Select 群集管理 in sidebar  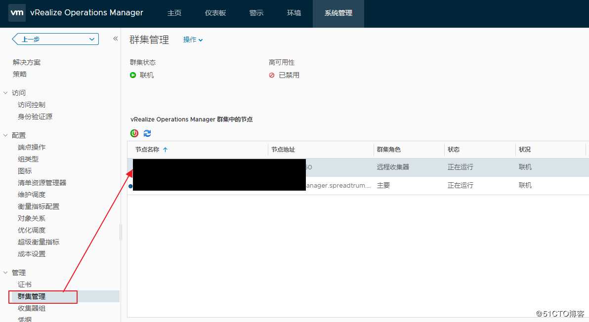pos(32,296)
